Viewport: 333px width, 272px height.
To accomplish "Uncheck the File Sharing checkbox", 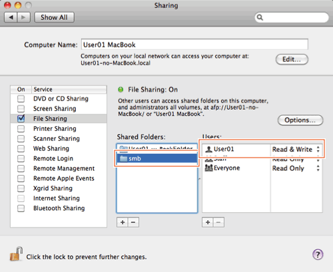I will [21, 118].
